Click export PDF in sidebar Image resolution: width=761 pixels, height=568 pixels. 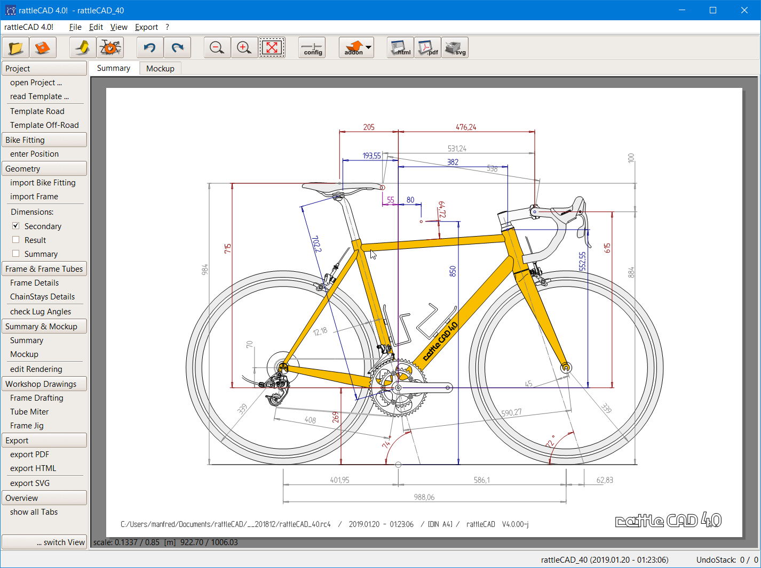(x=29, y=455)
